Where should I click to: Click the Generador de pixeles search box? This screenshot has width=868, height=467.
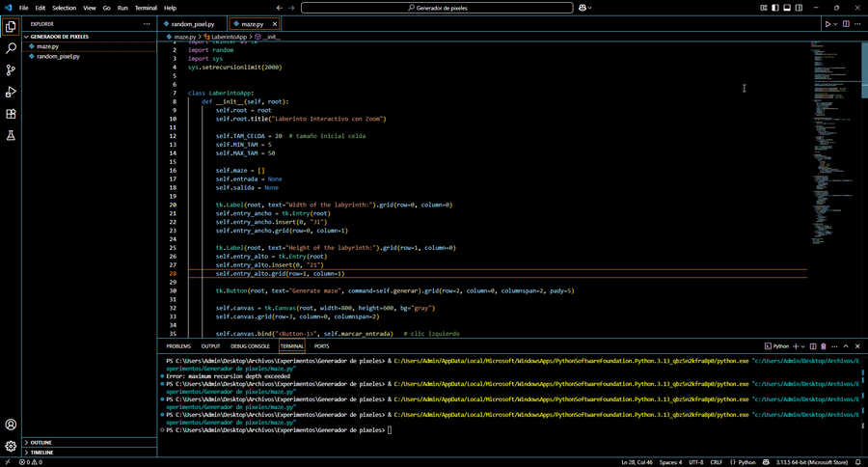[437, 8]
